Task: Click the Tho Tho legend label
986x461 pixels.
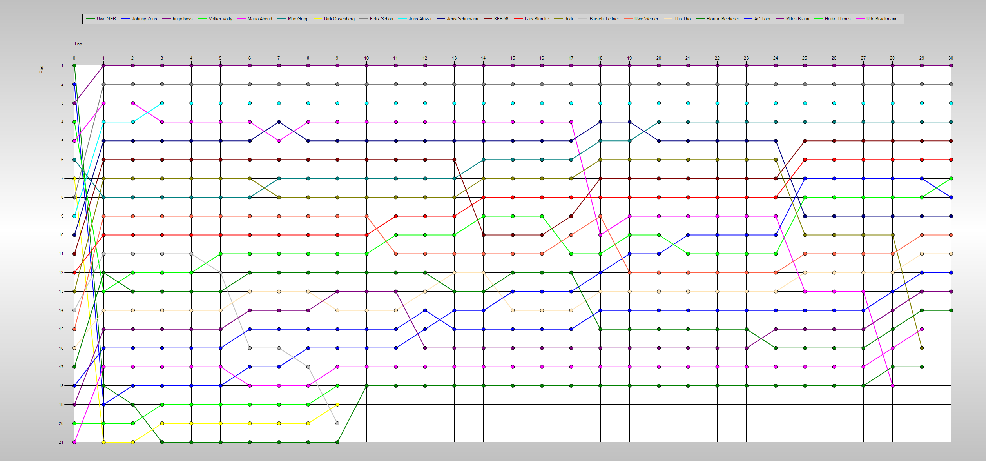Action: coord(682,19)
